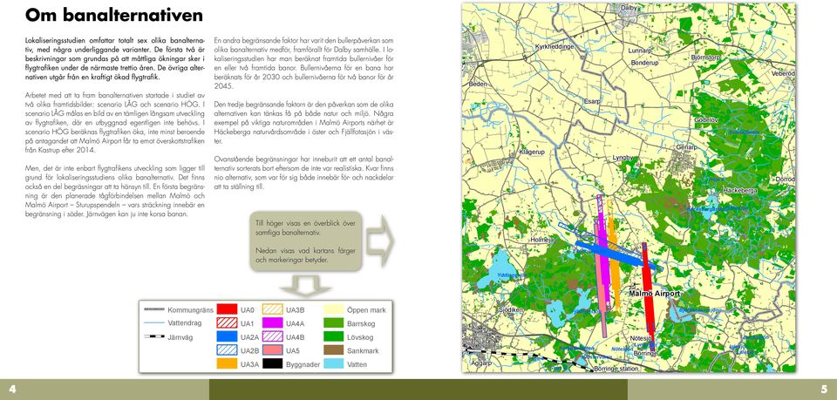Click the red UA0 legend swatch
Viewport: 837px width, 400px height.
point(227,309)
